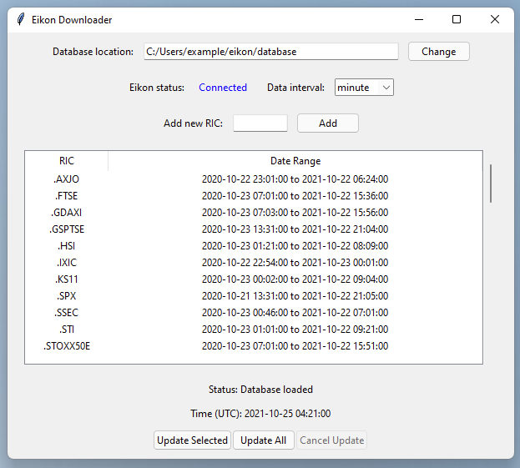Click the Connected status text
520x468 pixels.
[223, 88]
